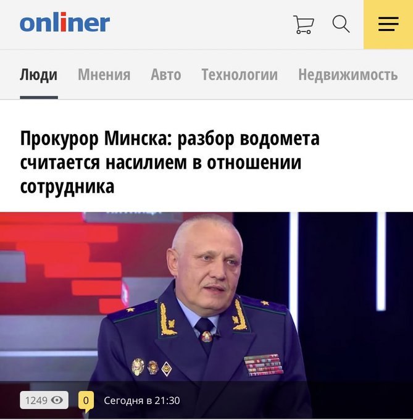Open the yellow hamburger menu
The width and height of the screenshot is (413, 420).
point(388,24)
